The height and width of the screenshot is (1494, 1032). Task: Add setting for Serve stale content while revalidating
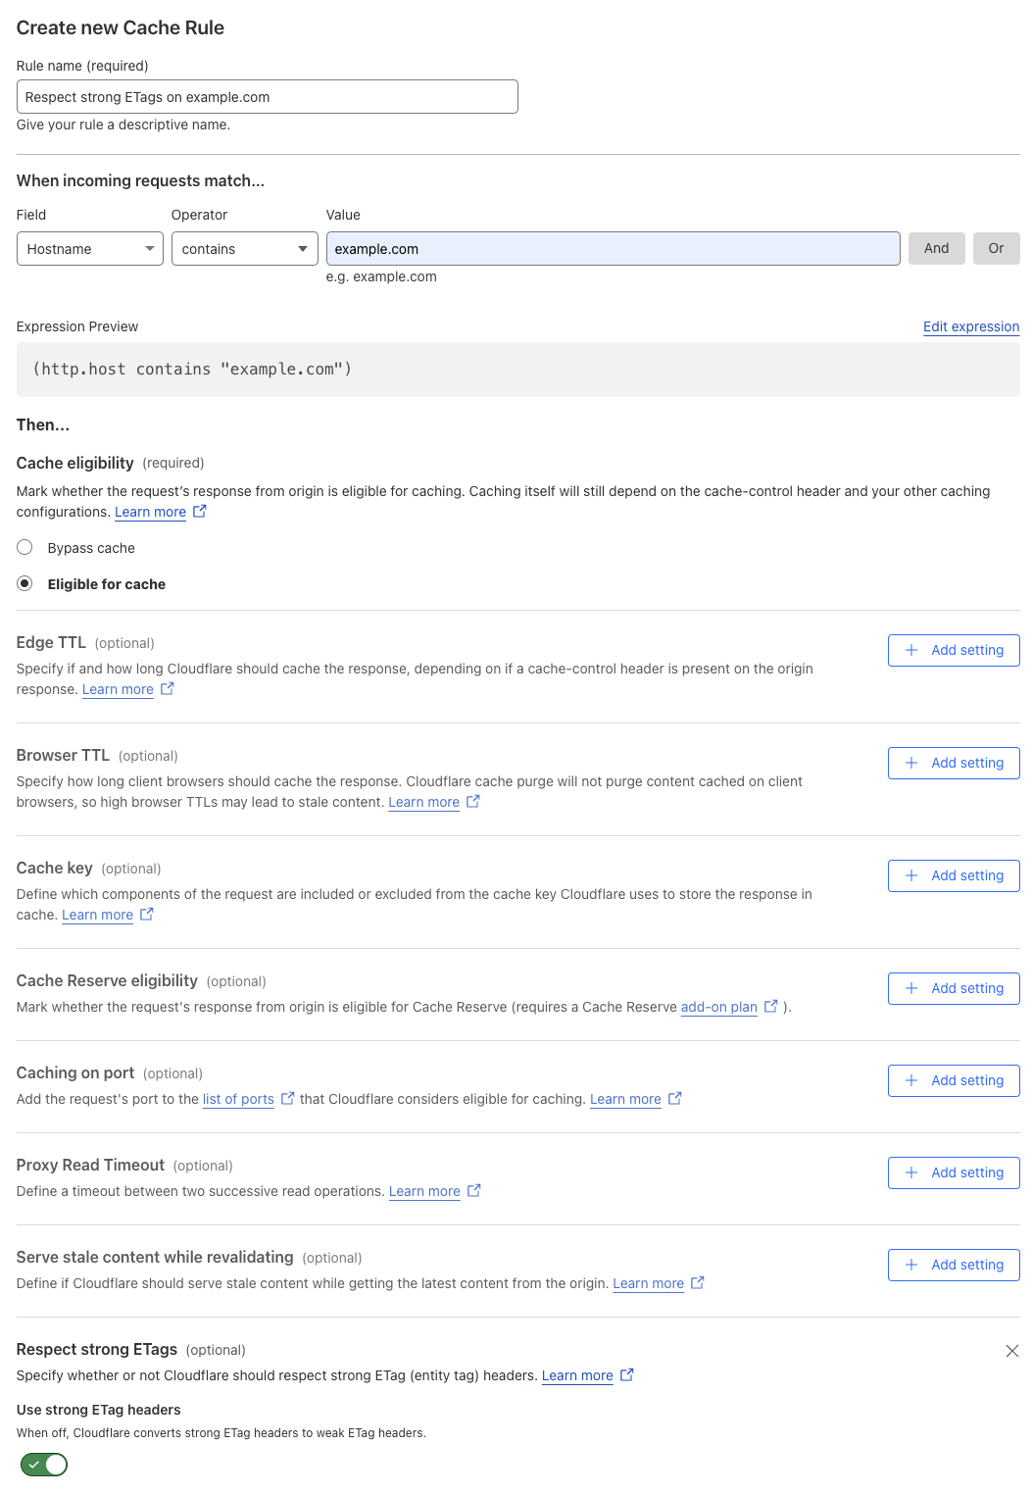coord(953,1265)
